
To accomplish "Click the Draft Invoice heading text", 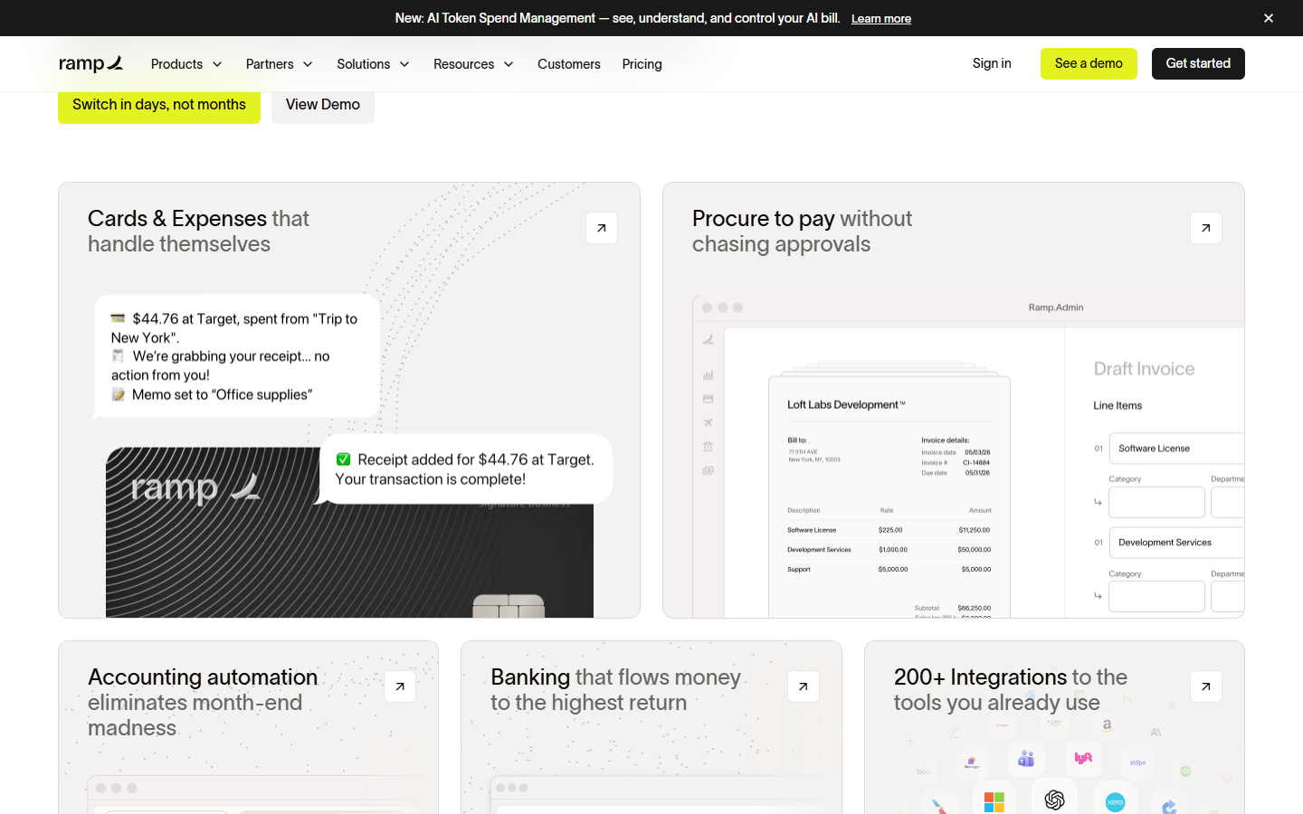I will point(1144,369).
